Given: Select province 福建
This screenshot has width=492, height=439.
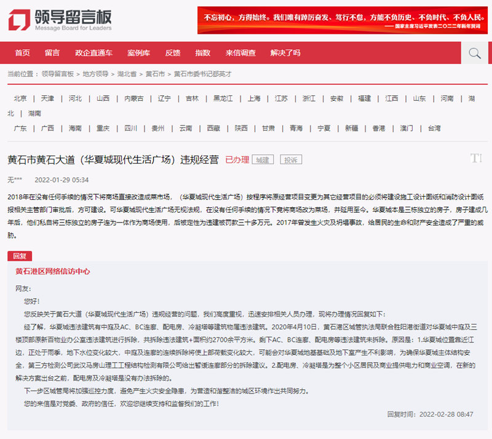Looking at the screenshot, I should click(365, 98).
